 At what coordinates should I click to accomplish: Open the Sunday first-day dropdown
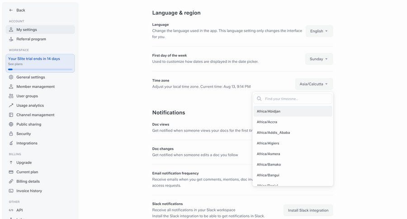coord(319,59)
